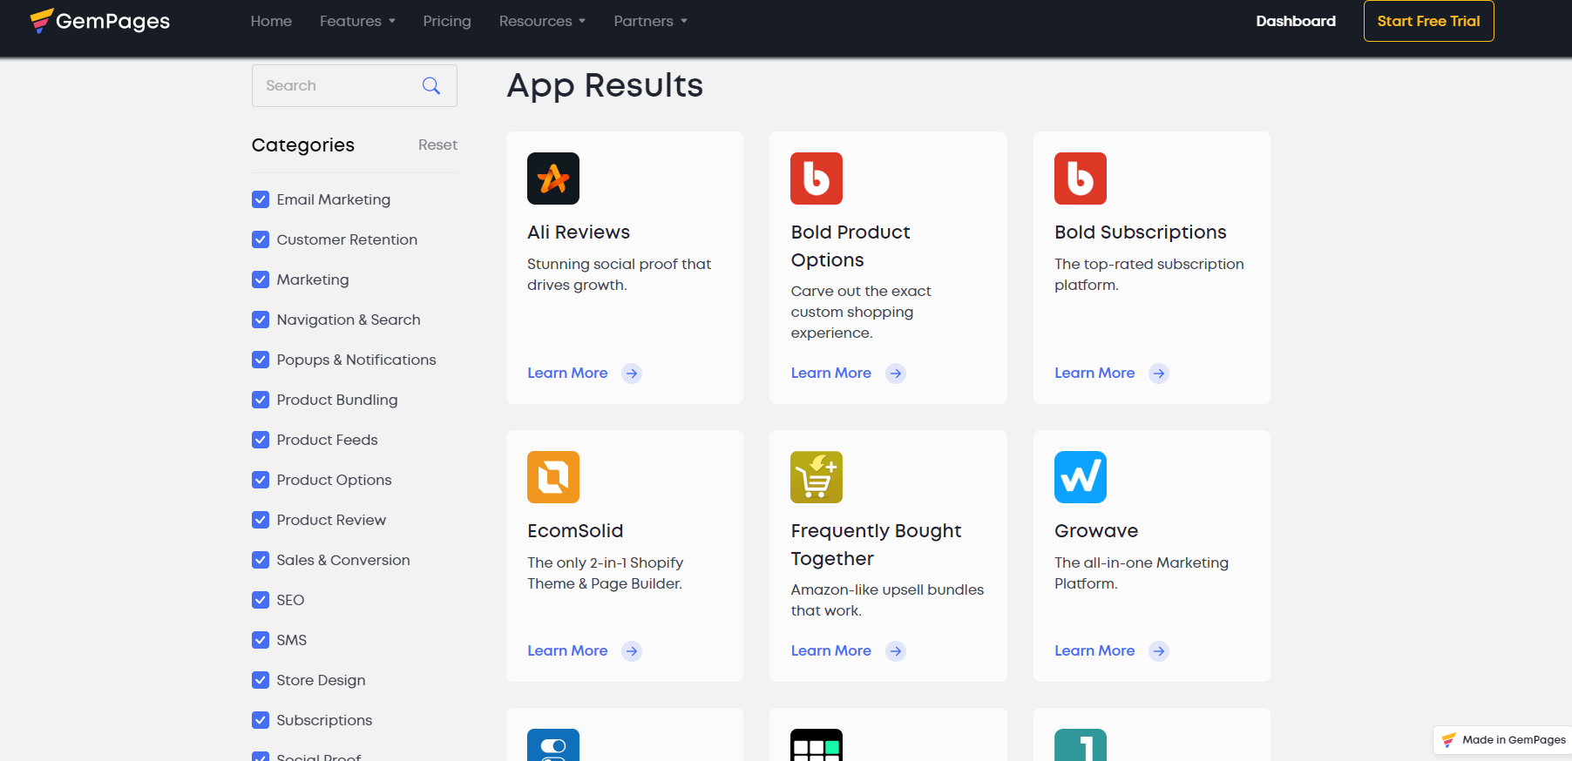Toggle the SEO category checkbox

[x=261, y=600]
